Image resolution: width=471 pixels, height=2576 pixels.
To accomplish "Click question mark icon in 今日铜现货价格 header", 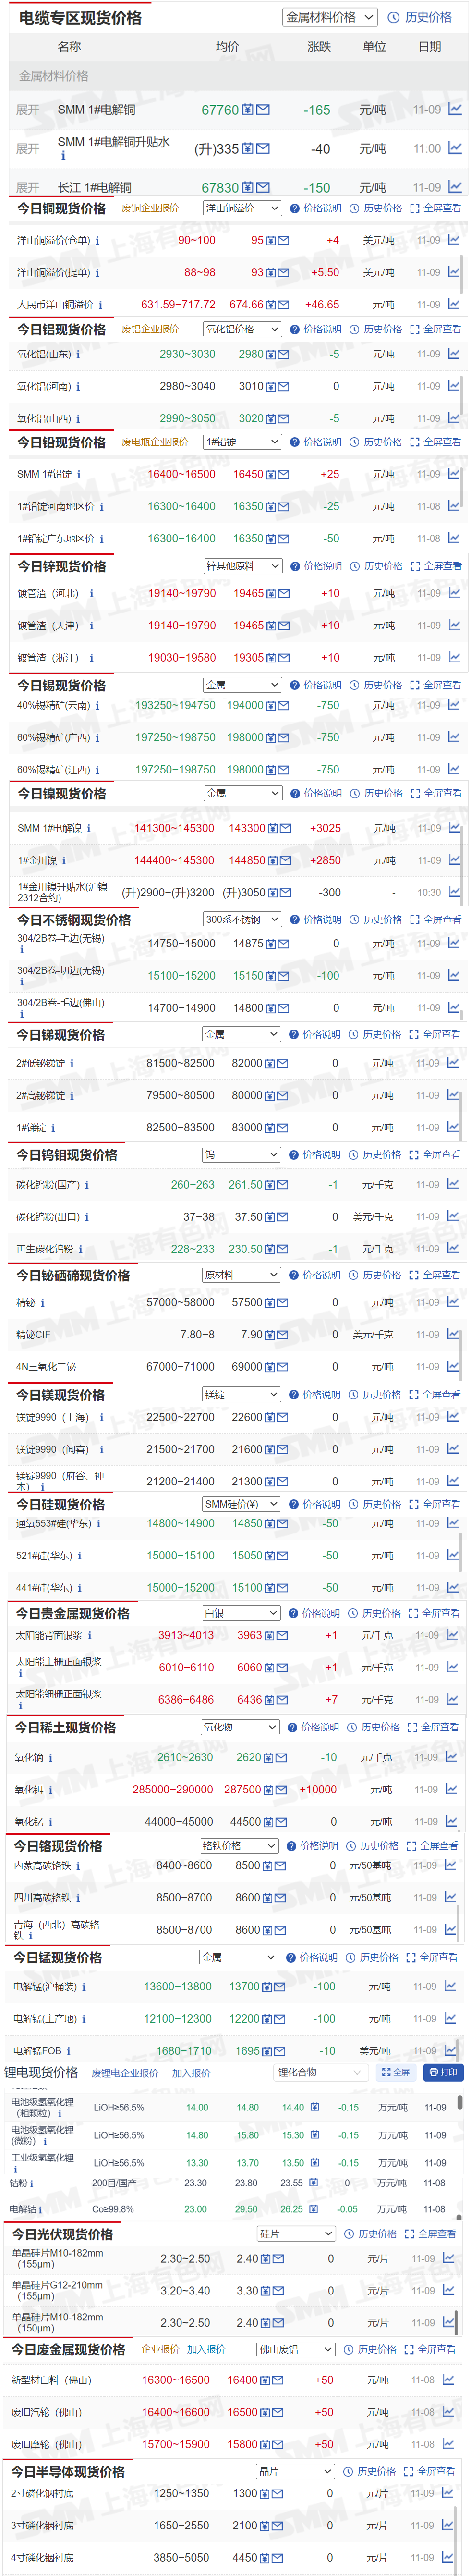I will pos(295,209).
